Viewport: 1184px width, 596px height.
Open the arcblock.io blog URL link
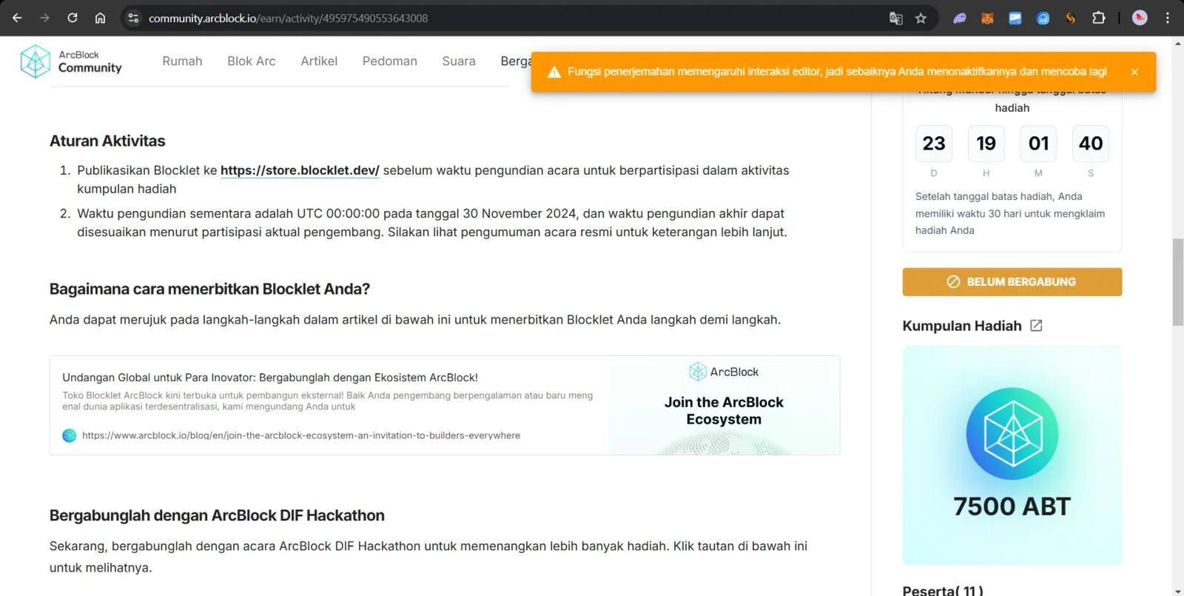301,435
